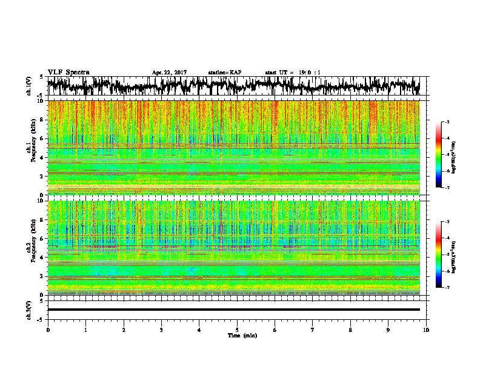Click time axis tick label "3"

(x=162, y=330)
